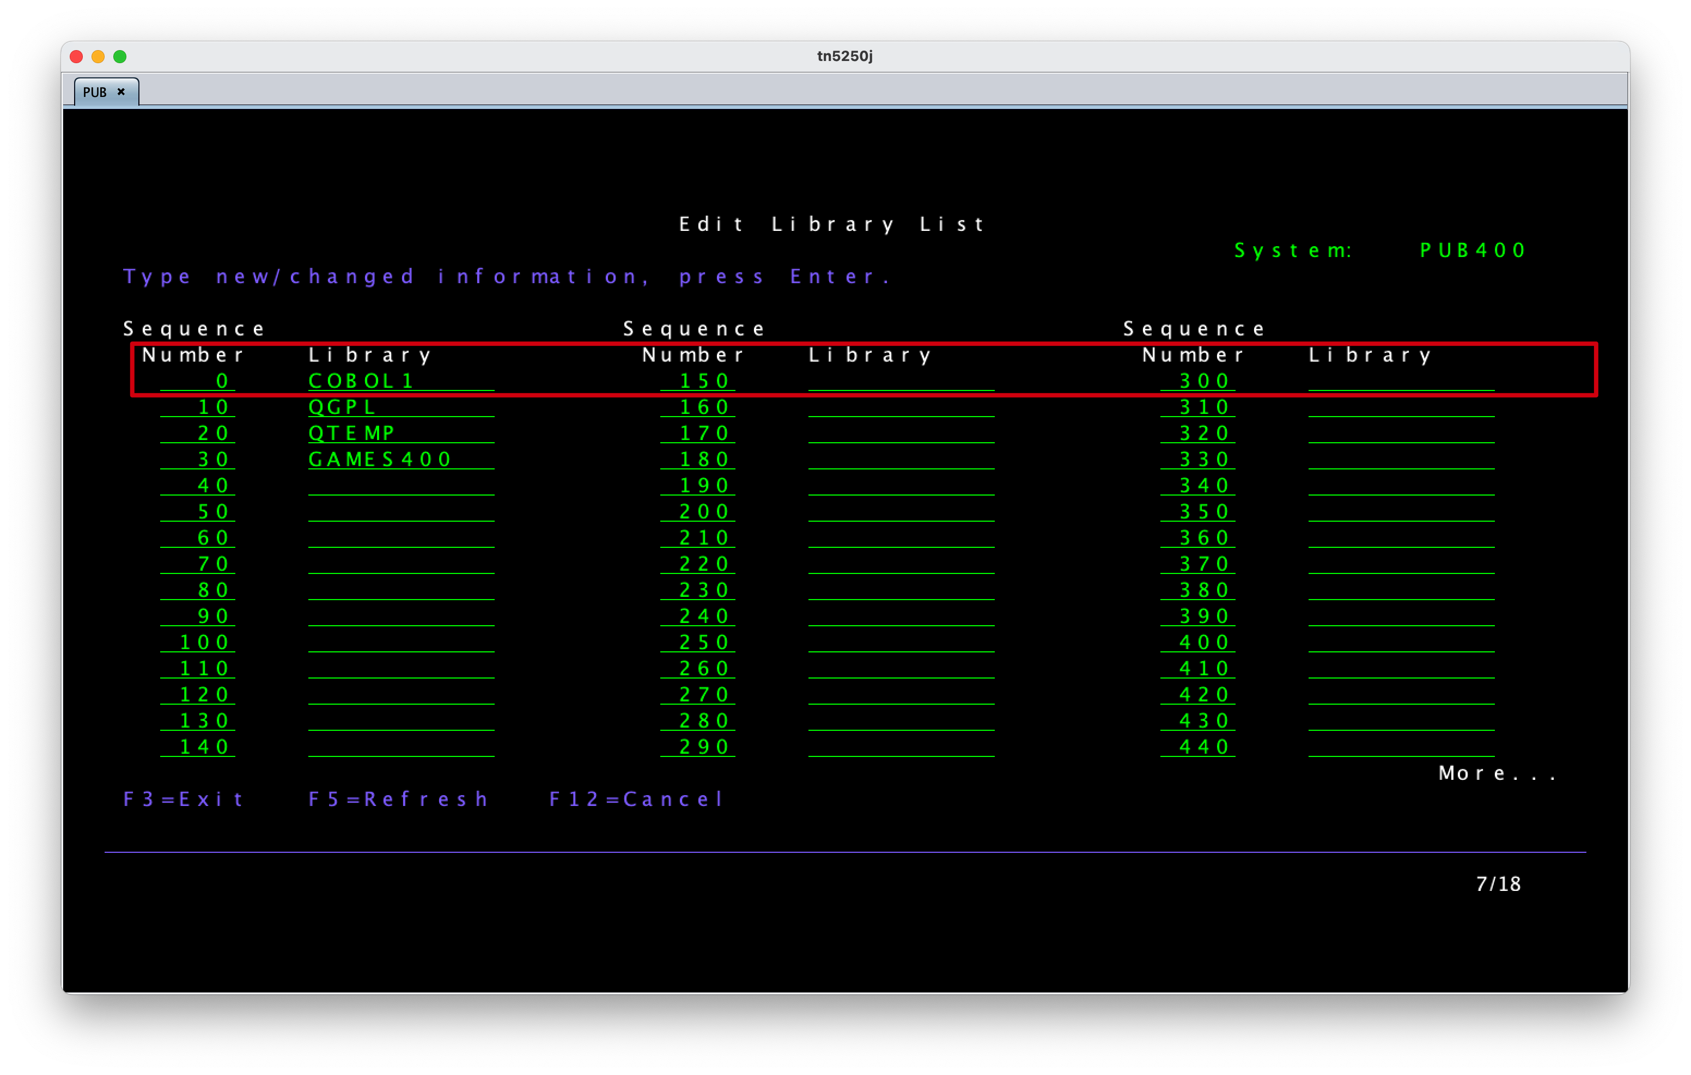Click sequence number field 120
This screenshot has width=1691, height=1075.
[197, 694]
